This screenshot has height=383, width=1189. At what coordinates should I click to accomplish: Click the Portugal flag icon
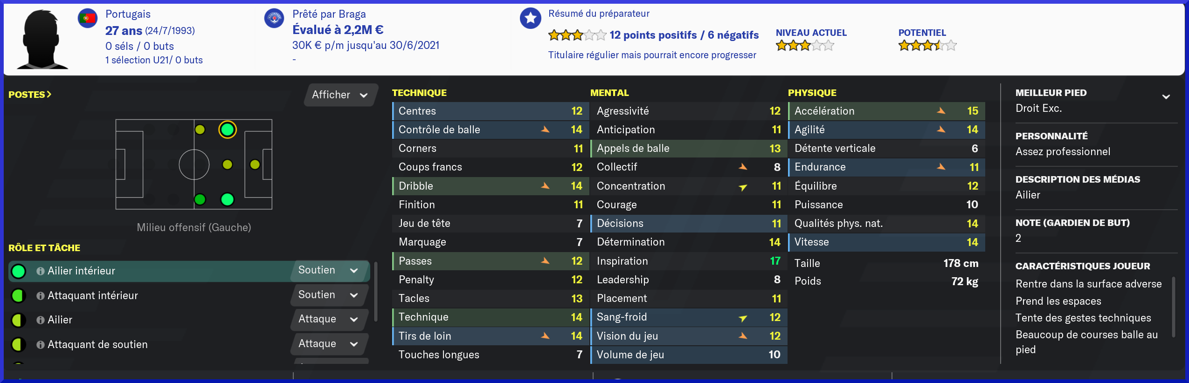(87, 19)
